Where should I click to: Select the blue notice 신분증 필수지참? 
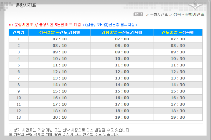point(110,25)
